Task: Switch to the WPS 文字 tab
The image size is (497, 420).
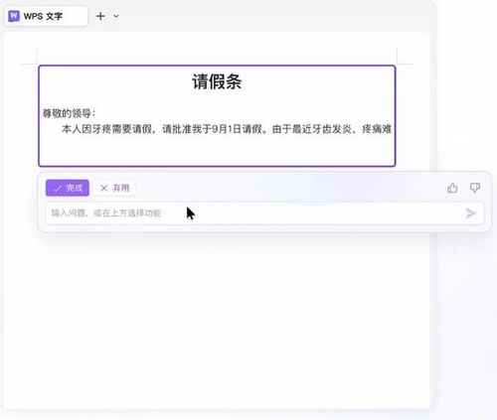Action: point(46,16)
